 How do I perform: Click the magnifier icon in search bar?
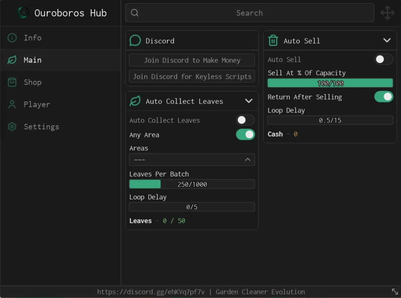[134, 12]
